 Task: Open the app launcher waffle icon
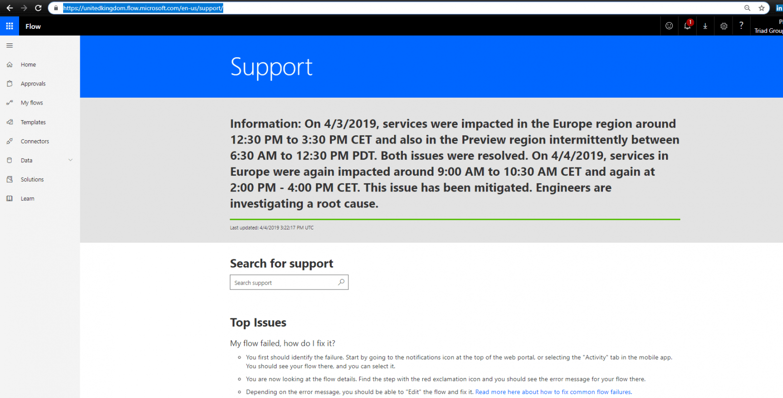(x=9, y=26)
